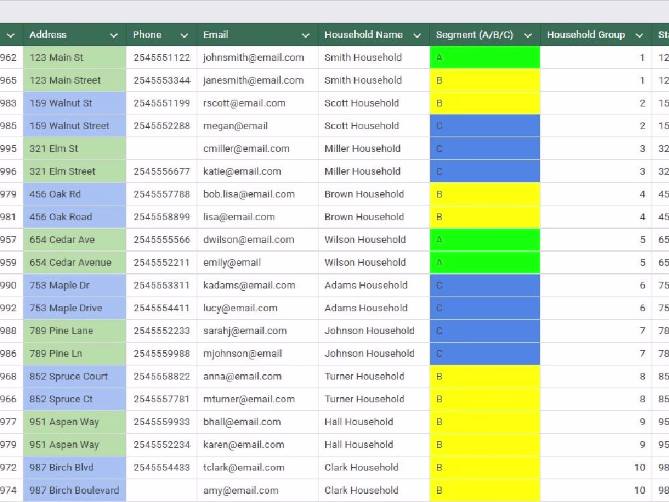Select phone cell '2545556677'
Viewport: 669px width, 502px height.
(x=162, y=171)
